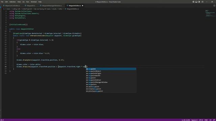Click the errors and warnings status indicator
This screenshot has width=216, height=121.
[x=2, y=120]
